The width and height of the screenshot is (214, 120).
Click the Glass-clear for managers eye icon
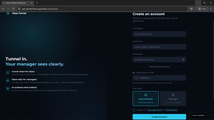click(x=8, y=81)
